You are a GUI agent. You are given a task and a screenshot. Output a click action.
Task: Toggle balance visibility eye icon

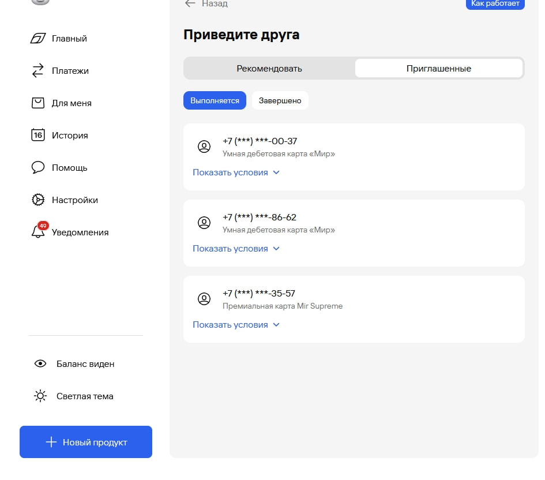click(40, 363)
